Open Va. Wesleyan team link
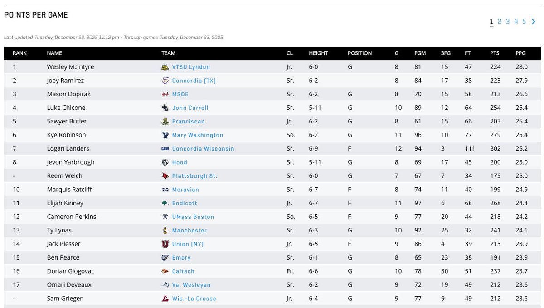Viewport: 544px width, 308px height. tap(191, 284)
